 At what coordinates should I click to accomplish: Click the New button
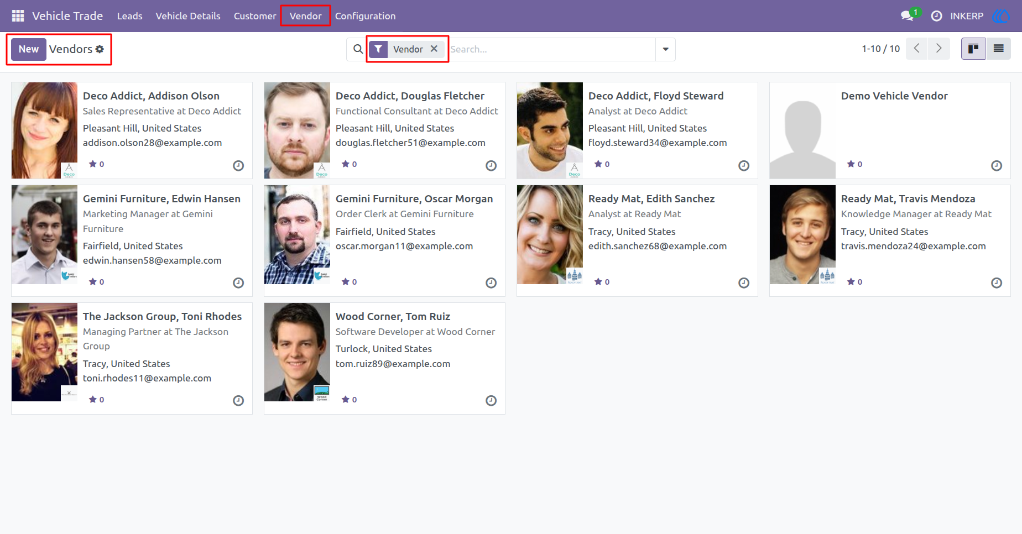(29, 49)
